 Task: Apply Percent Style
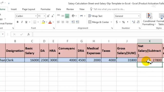124,22
